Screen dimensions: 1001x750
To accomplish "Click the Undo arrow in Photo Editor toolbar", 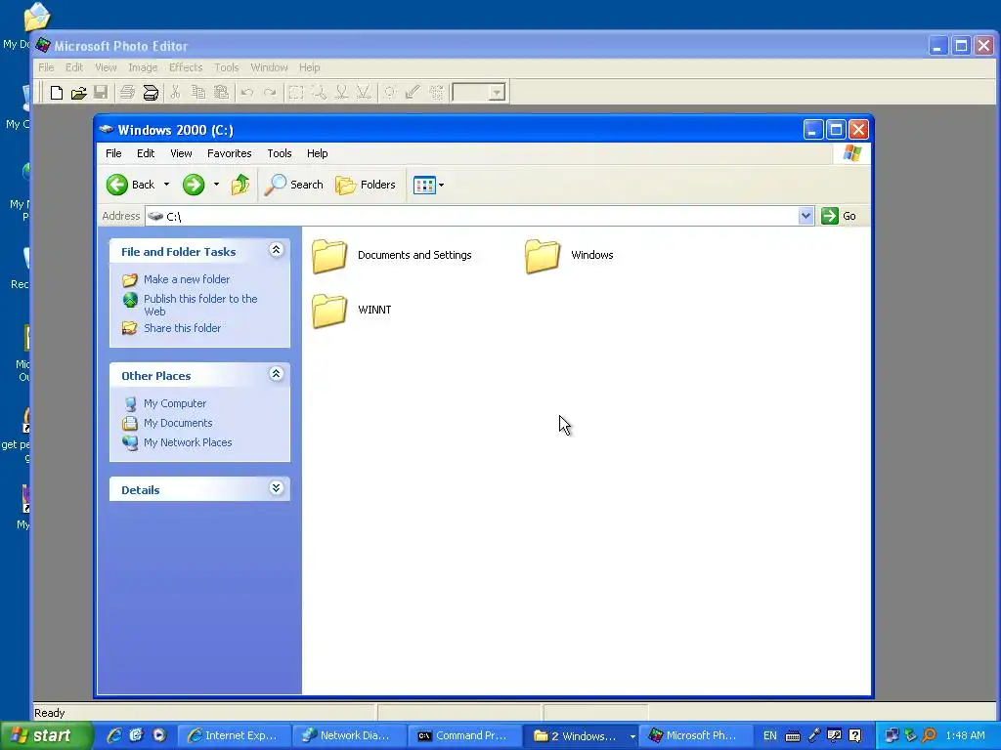I will (x=247, y=93).
